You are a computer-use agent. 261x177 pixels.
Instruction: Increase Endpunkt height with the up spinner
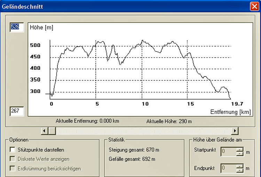click(x=240, y=166)
